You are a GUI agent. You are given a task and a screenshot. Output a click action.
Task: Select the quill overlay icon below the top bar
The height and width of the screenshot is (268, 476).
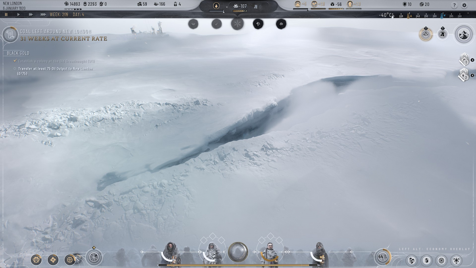coord(217,23)
